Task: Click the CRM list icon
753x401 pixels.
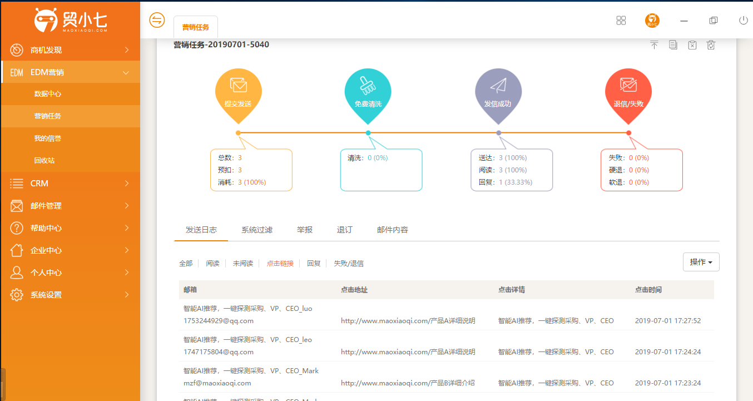Action: [17, 184]
